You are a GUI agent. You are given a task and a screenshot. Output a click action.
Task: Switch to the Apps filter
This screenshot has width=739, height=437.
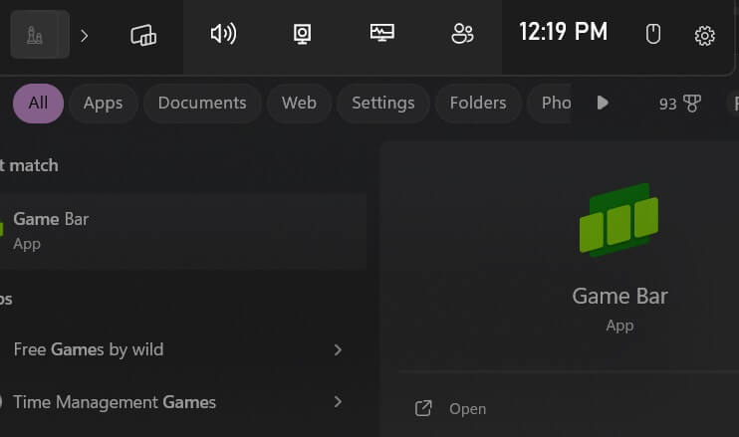[104, 104]
